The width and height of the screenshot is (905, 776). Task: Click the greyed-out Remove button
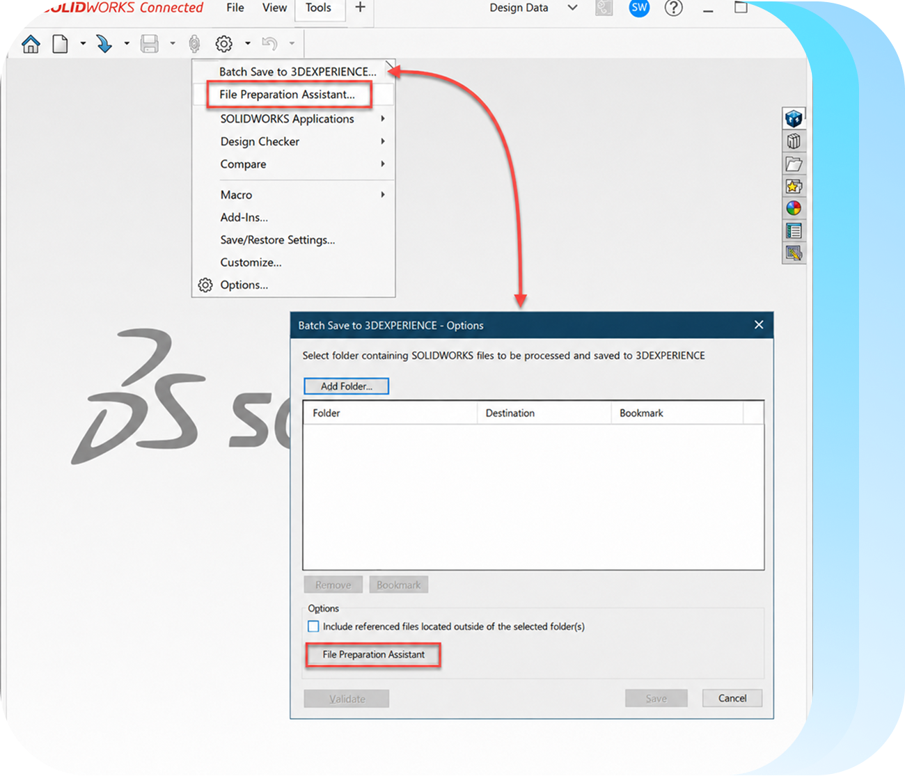pos(333,585)
